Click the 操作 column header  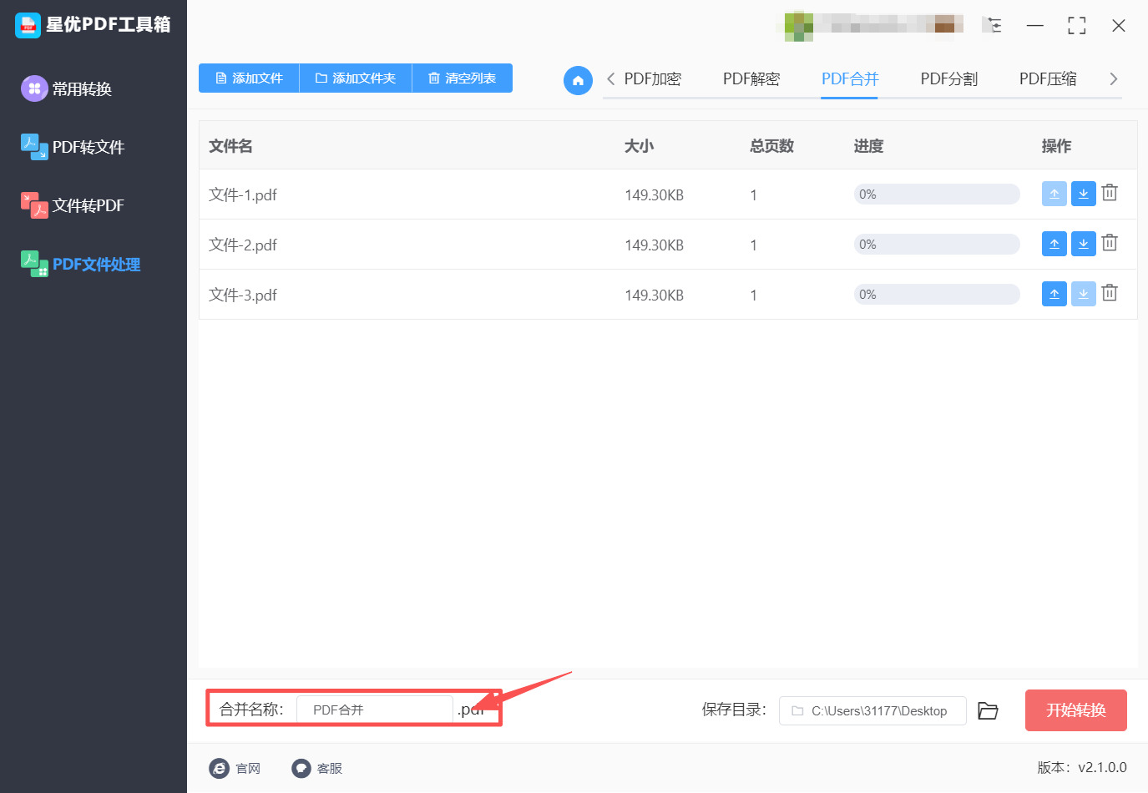pos(1056,146)
